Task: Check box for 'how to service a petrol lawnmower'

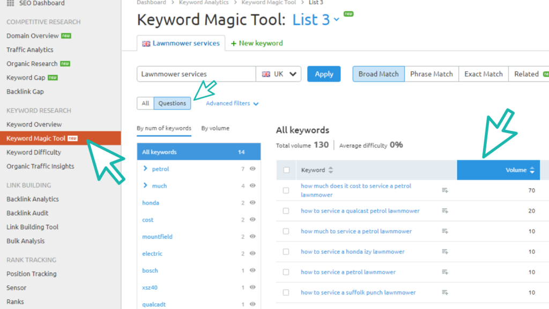Action: 286,272
